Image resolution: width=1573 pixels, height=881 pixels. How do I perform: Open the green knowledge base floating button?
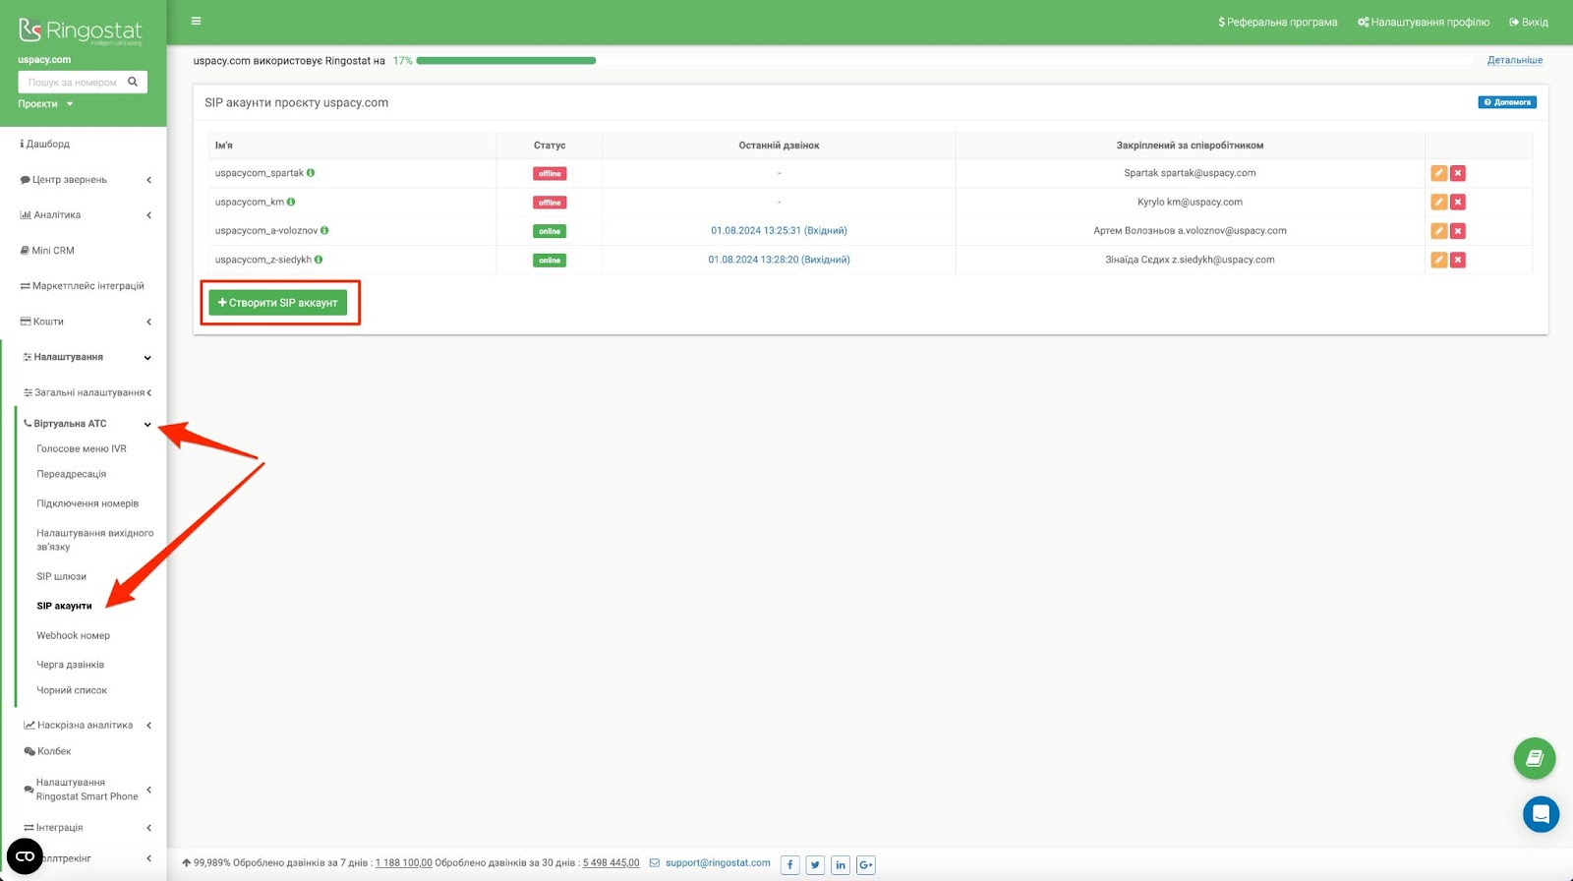pyautogui.click(x=1535, y=758)
